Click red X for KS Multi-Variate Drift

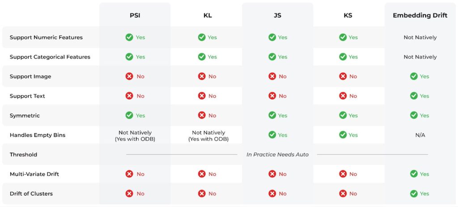343,174
